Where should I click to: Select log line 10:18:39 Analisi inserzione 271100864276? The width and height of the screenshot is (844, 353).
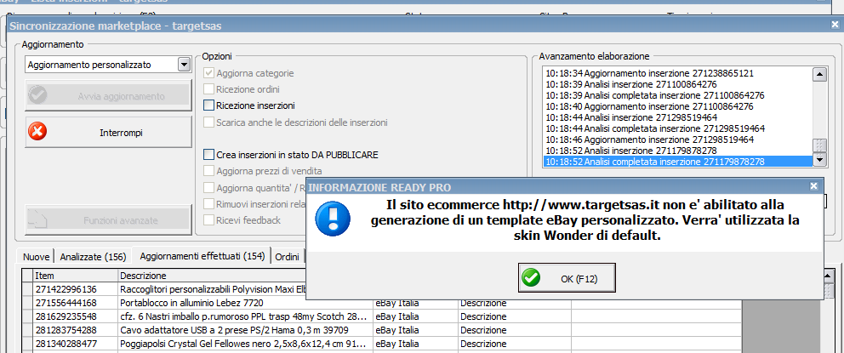tap(678, 84)
